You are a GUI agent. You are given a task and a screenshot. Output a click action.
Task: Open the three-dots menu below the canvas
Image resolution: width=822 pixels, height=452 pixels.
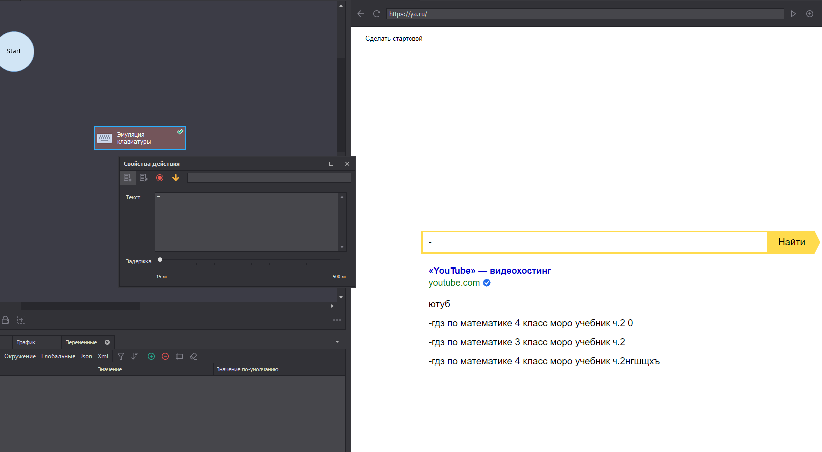coord(337,320)
